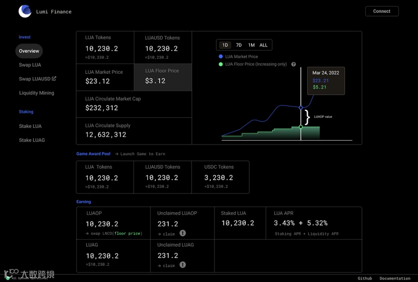The height and width of the screenshot is (282, 418).
Task: Open the Documentation footer link
Action: (x=395, y=278)
